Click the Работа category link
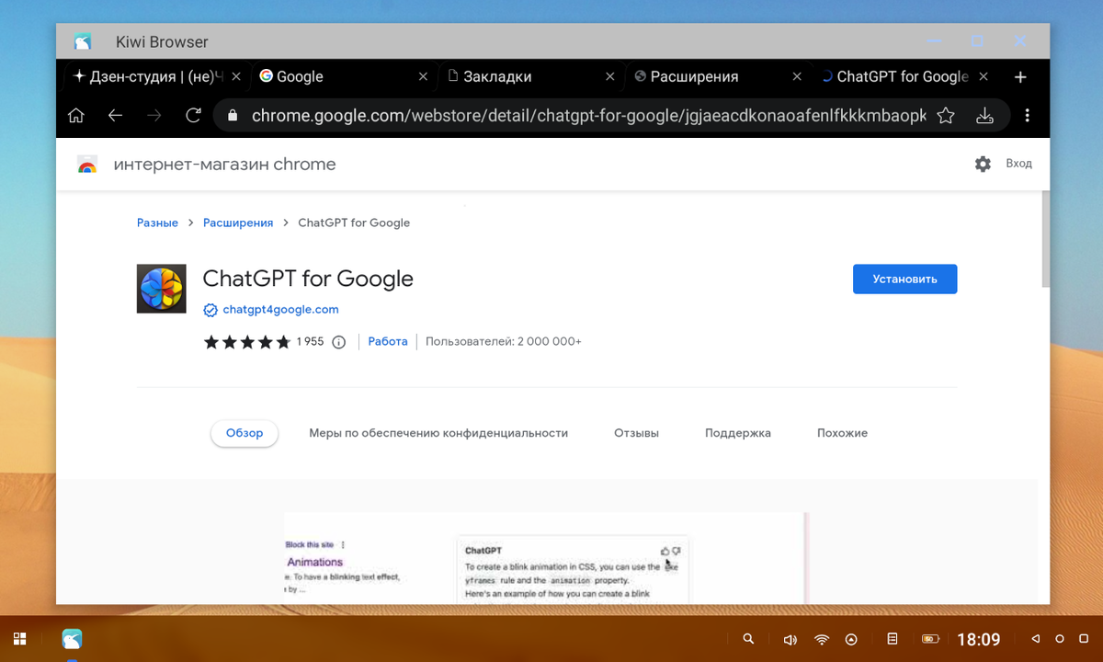1103x662 pixels. pyautogui.click(x=388, y=341)
